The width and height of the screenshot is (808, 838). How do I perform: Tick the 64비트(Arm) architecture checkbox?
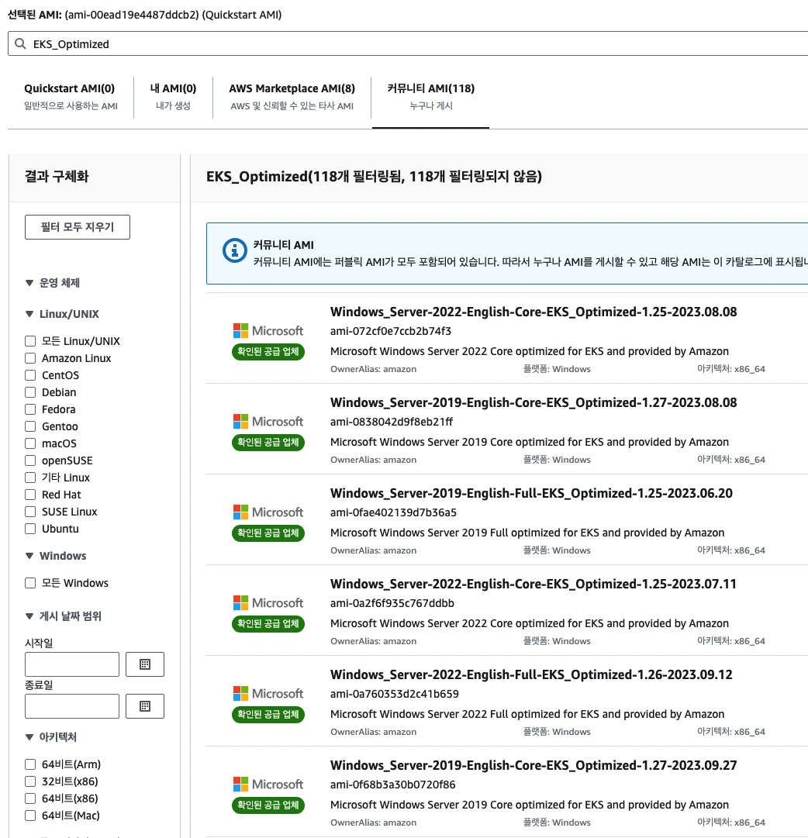click(30, 764)
